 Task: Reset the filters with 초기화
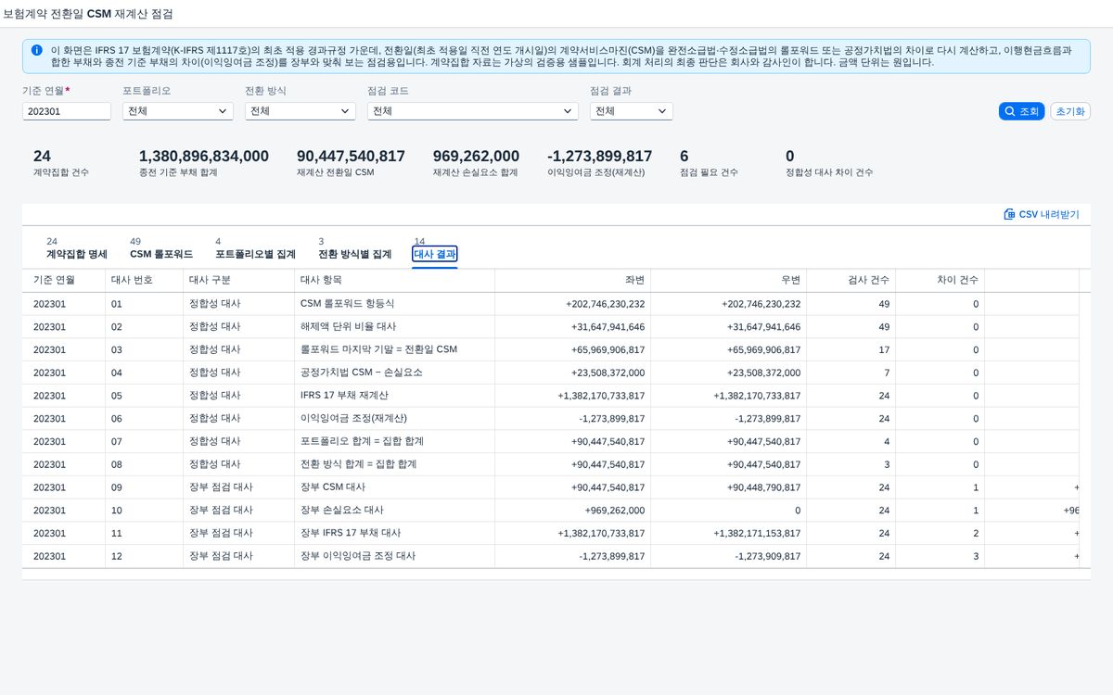pyautogui.click(x=1070, y=111)
